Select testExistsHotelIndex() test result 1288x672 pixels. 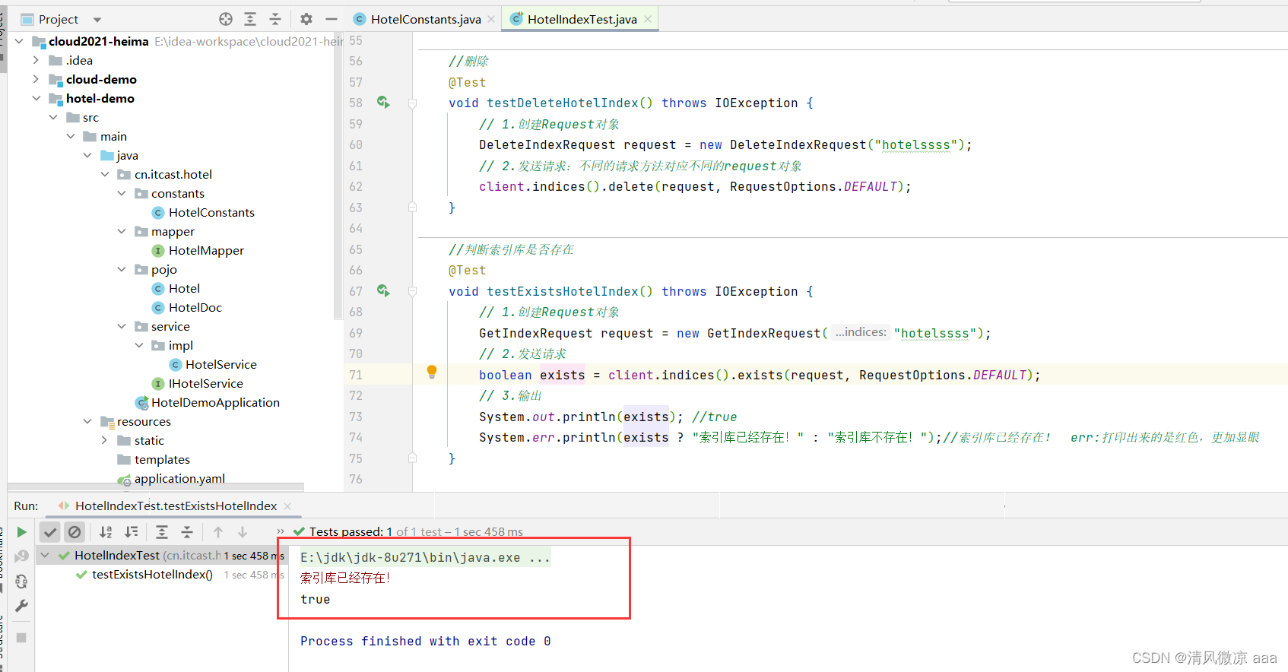click(x=152, y=574)
